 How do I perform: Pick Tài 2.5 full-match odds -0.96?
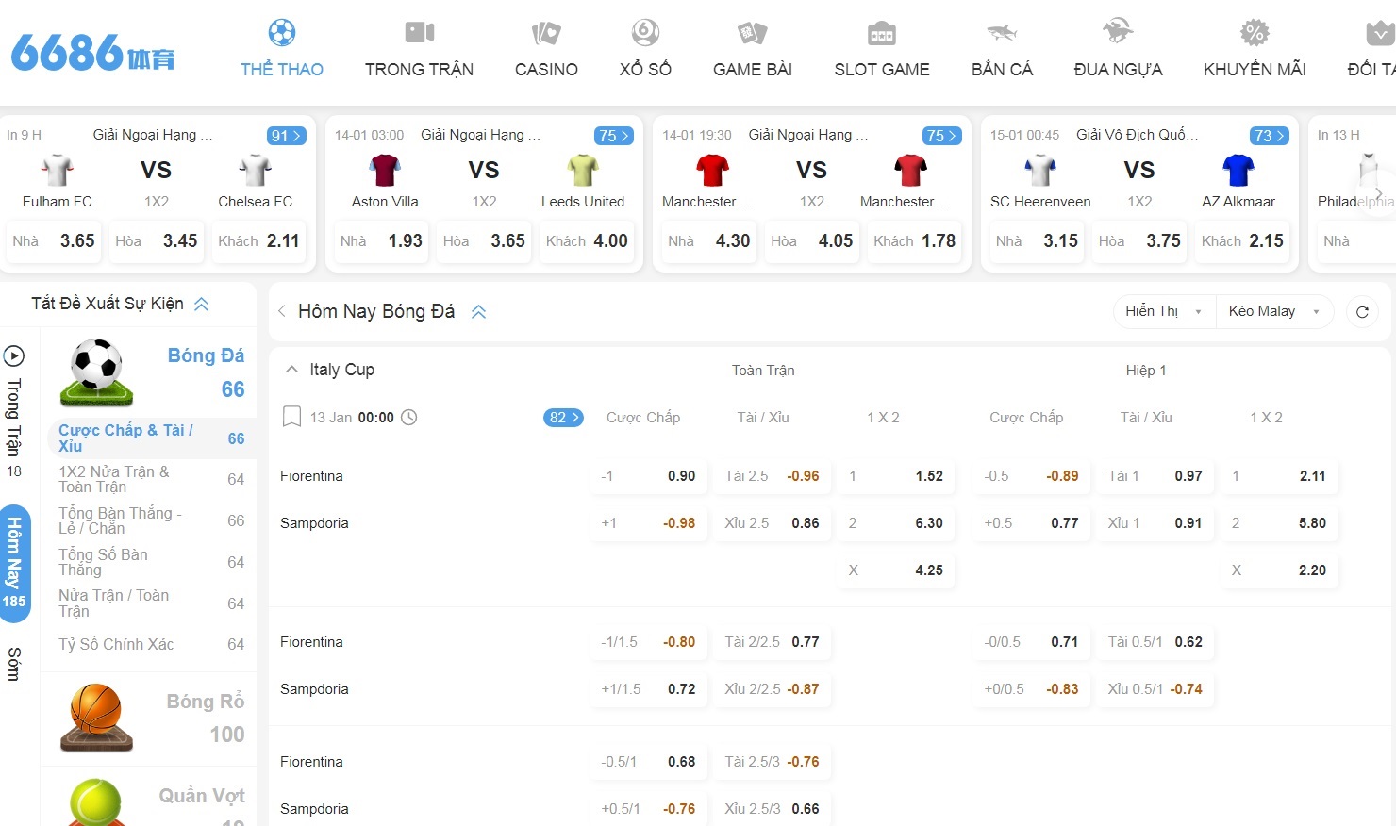tap(773, 476)
